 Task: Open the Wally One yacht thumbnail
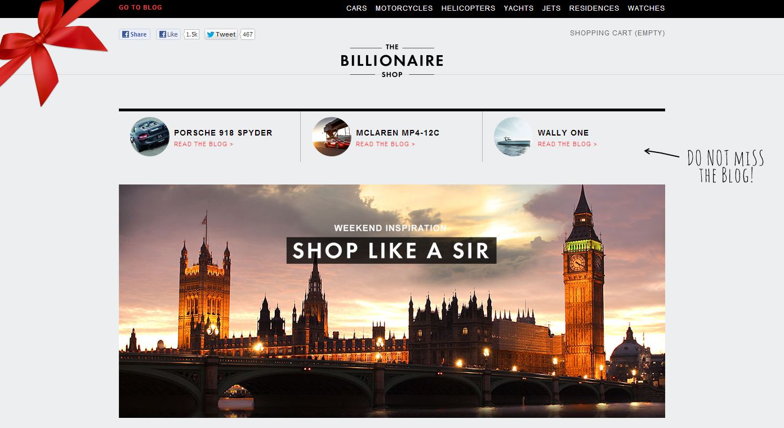pyautogui.click(x=513, y=137)
